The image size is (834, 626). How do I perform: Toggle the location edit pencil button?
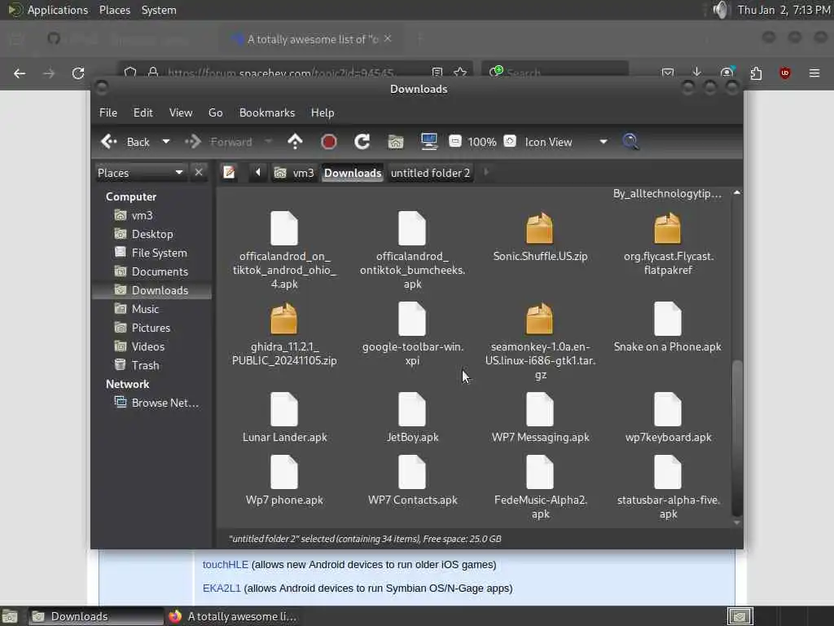(x=229, y=173)
